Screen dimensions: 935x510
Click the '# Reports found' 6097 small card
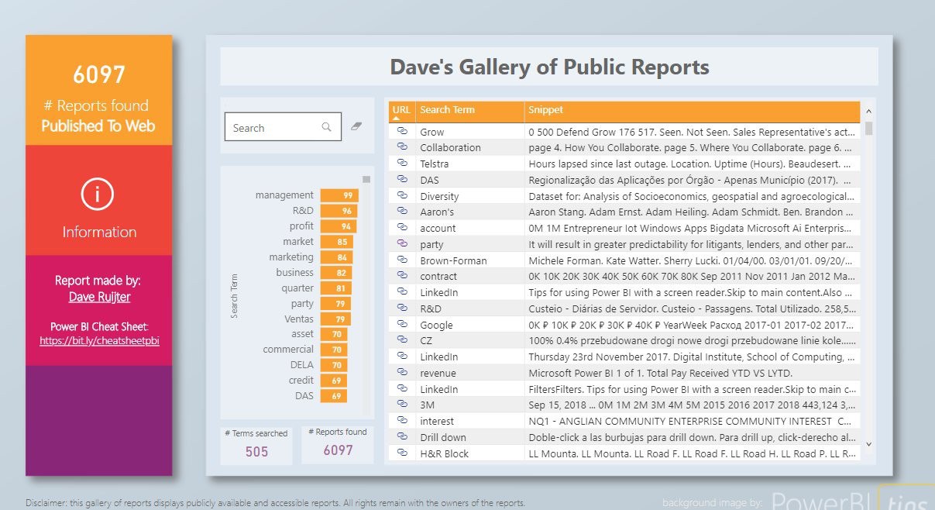[338, 445]
